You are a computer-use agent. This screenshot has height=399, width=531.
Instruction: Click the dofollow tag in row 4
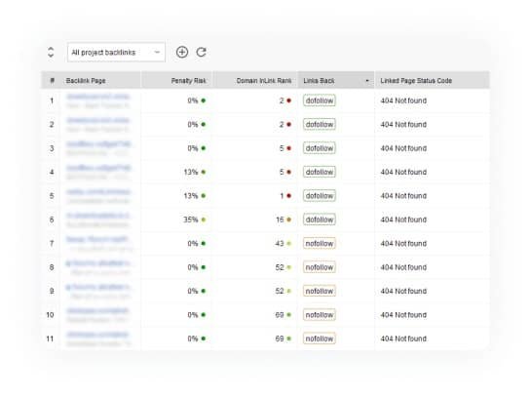(x=320, y=172)
